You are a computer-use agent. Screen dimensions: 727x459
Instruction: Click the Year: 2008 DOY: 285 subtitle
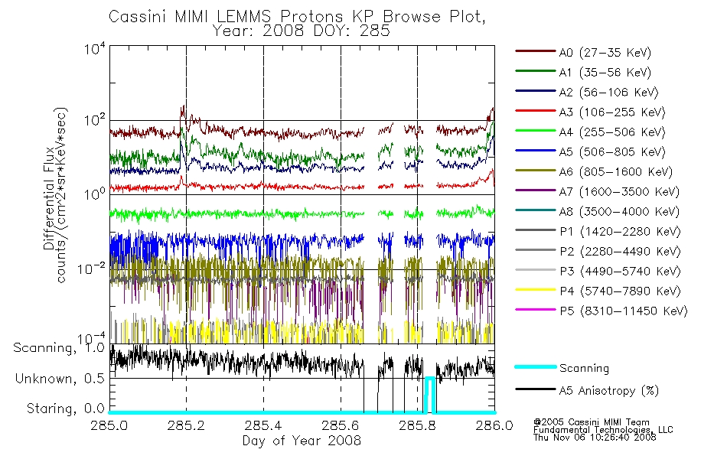point(302,31)
